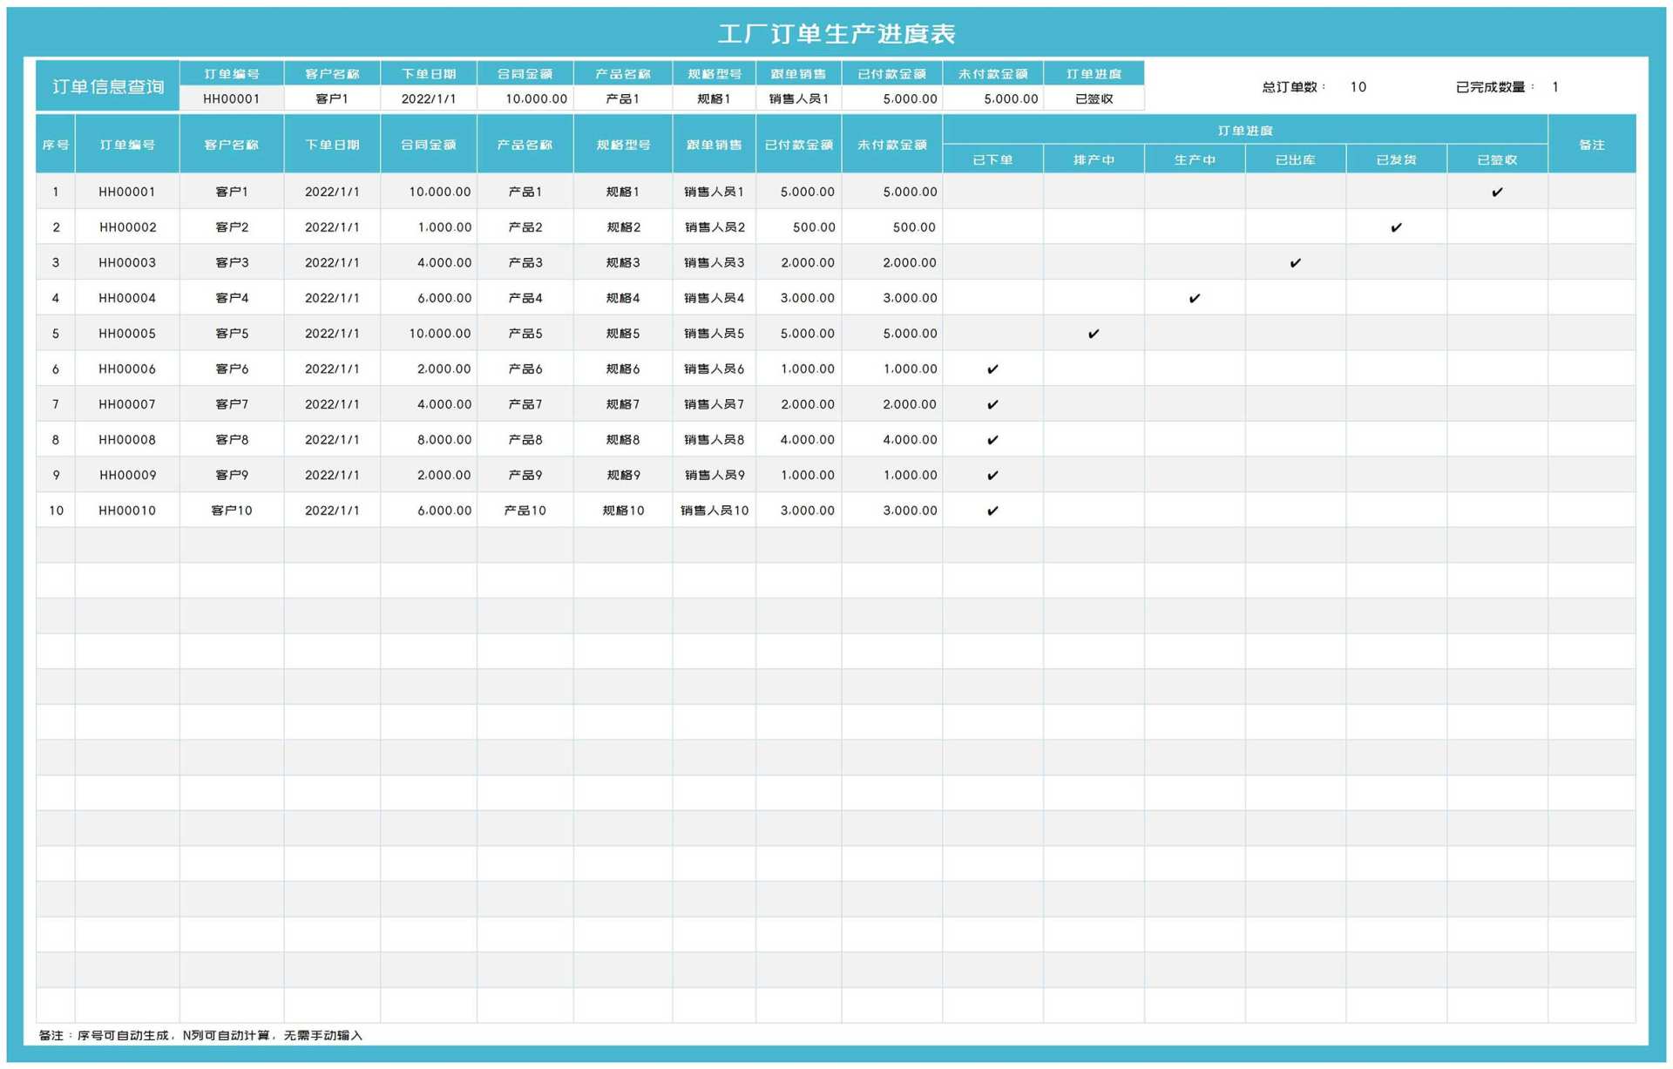
Task: Select the 订单进度 merged header cell
Action: (x=1244, y=130)
